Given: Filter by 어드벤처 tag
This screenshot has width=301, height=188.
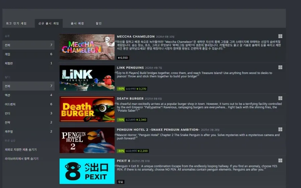Looking at the screenshot, I should 28,104.
